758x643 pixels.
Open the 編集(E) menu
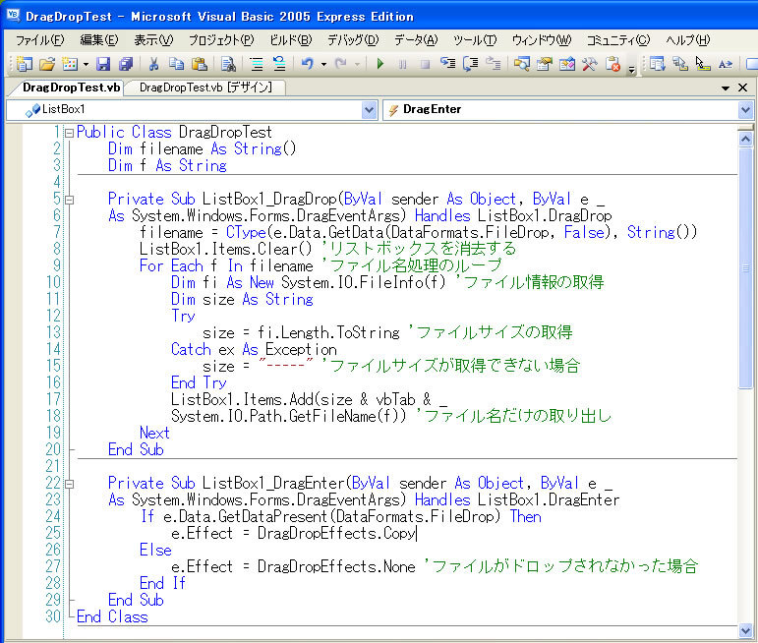tap(98, 40)
